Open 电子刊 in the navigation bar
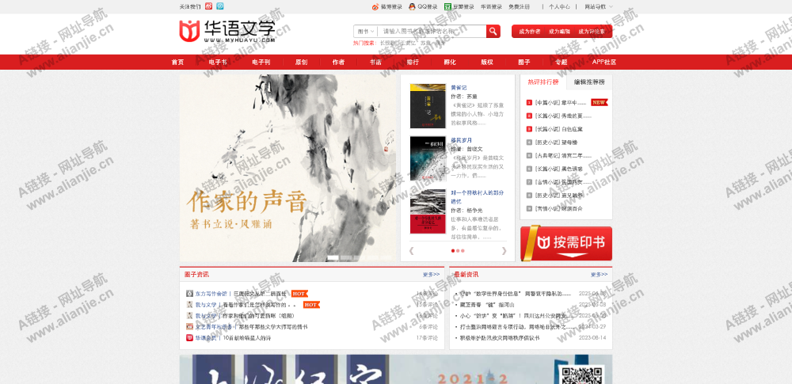 (261, 62)
